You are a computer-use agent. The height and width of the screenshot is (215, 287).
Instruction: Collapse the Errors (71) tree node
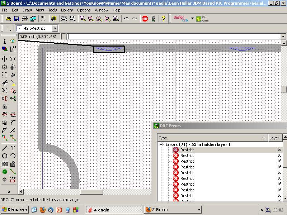tap(161, 144)
